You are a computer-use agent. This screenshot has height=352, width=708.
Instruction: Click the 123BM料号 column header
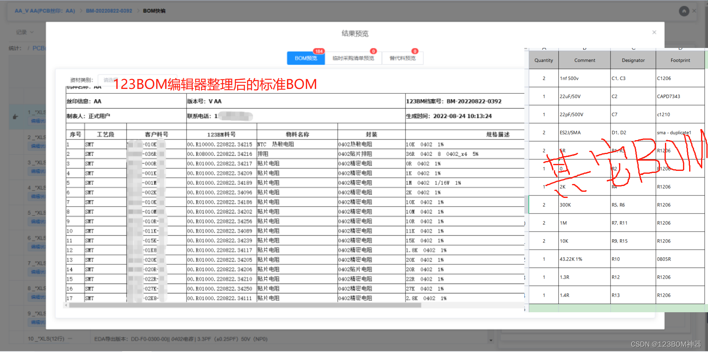pyautogui.click(x=221, y=134)
